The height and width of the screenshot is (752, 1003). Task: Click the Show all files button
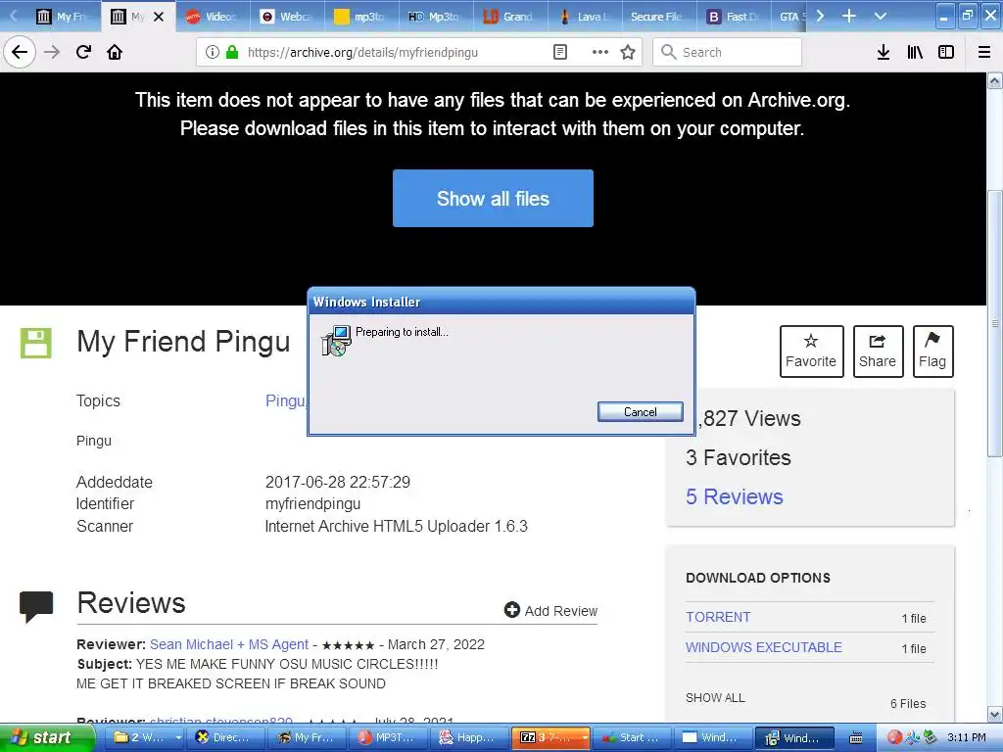tap(493, 198)
